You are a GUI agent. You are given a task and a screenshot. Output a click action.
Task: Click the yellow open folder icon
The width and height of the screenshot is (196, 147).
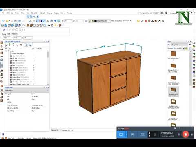(7, 21)
